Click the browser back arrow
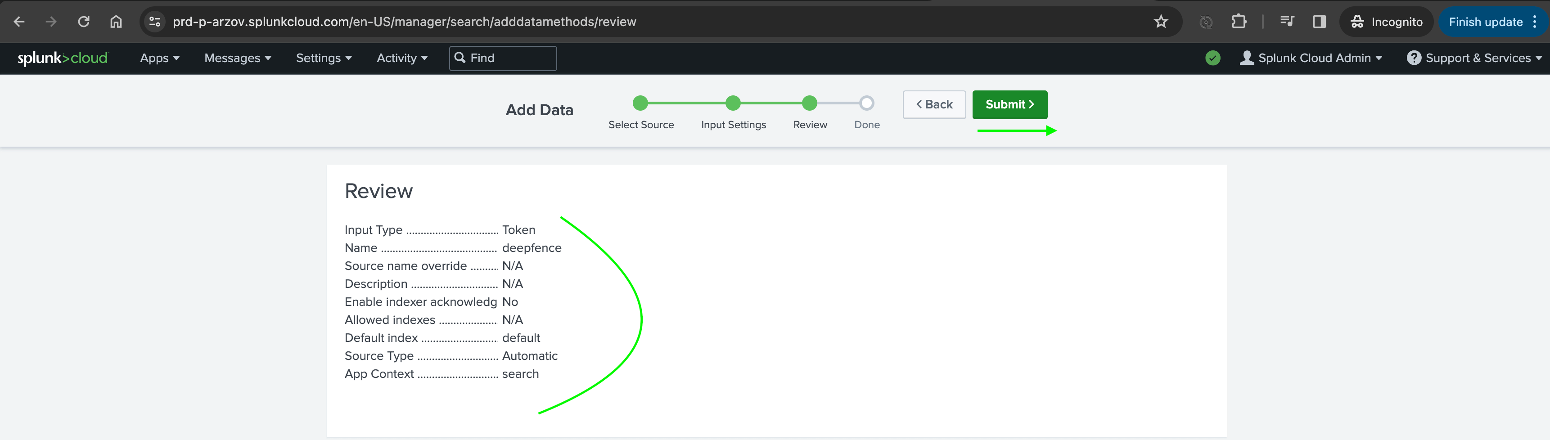Image resolution: width=1550 pixels, height=440 pixels. (x=18, y=22)
